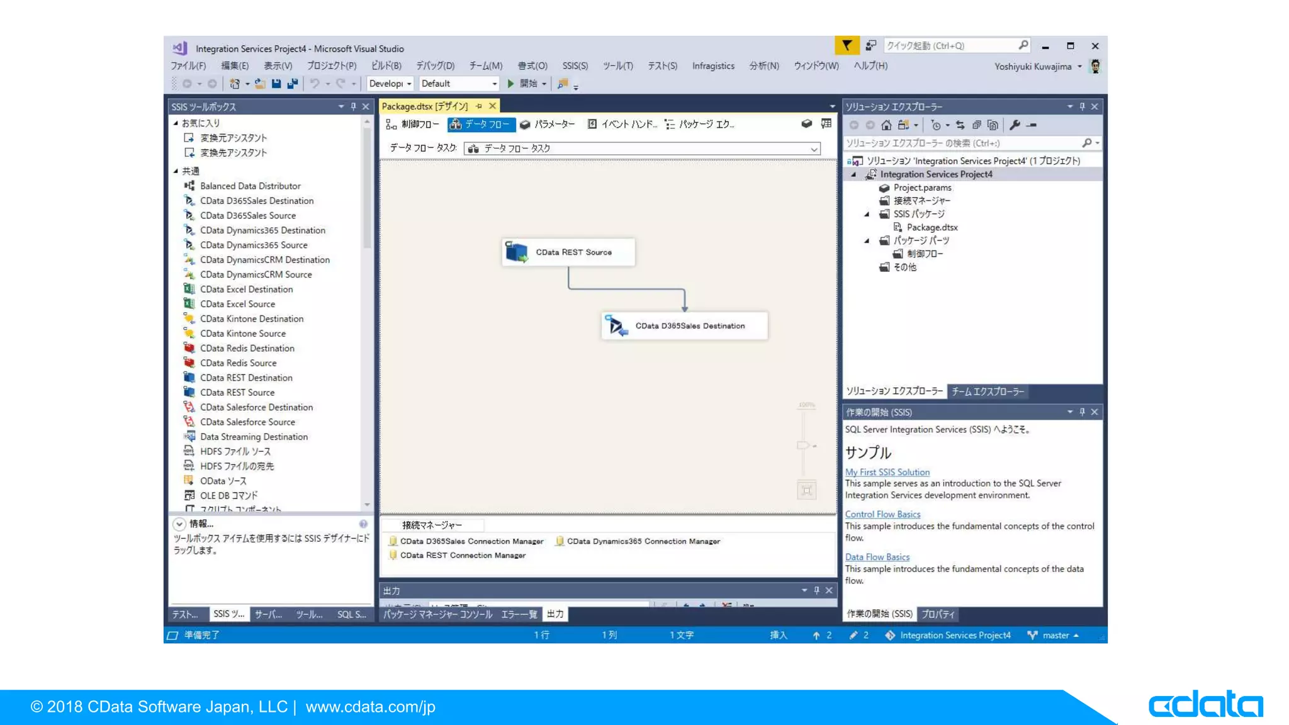Select CData Salesforce Destination toolbox item

(x=256, y=407)
